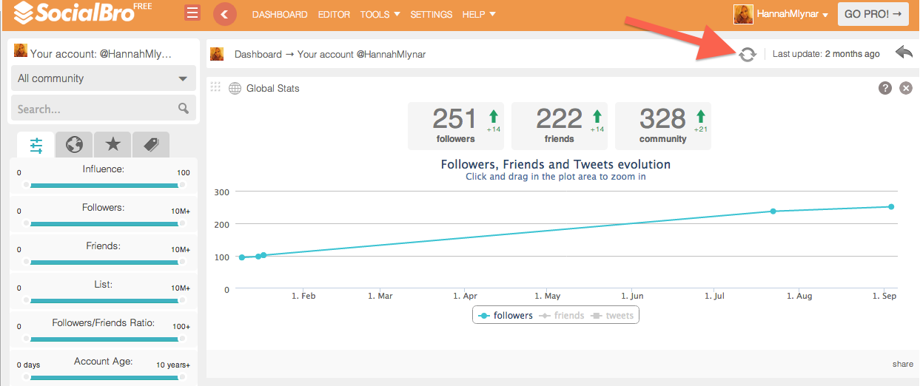The height and width of the screenshot is (386, 920).
Task: Click the green arrow on community card
Action: (x=701, y=116)
